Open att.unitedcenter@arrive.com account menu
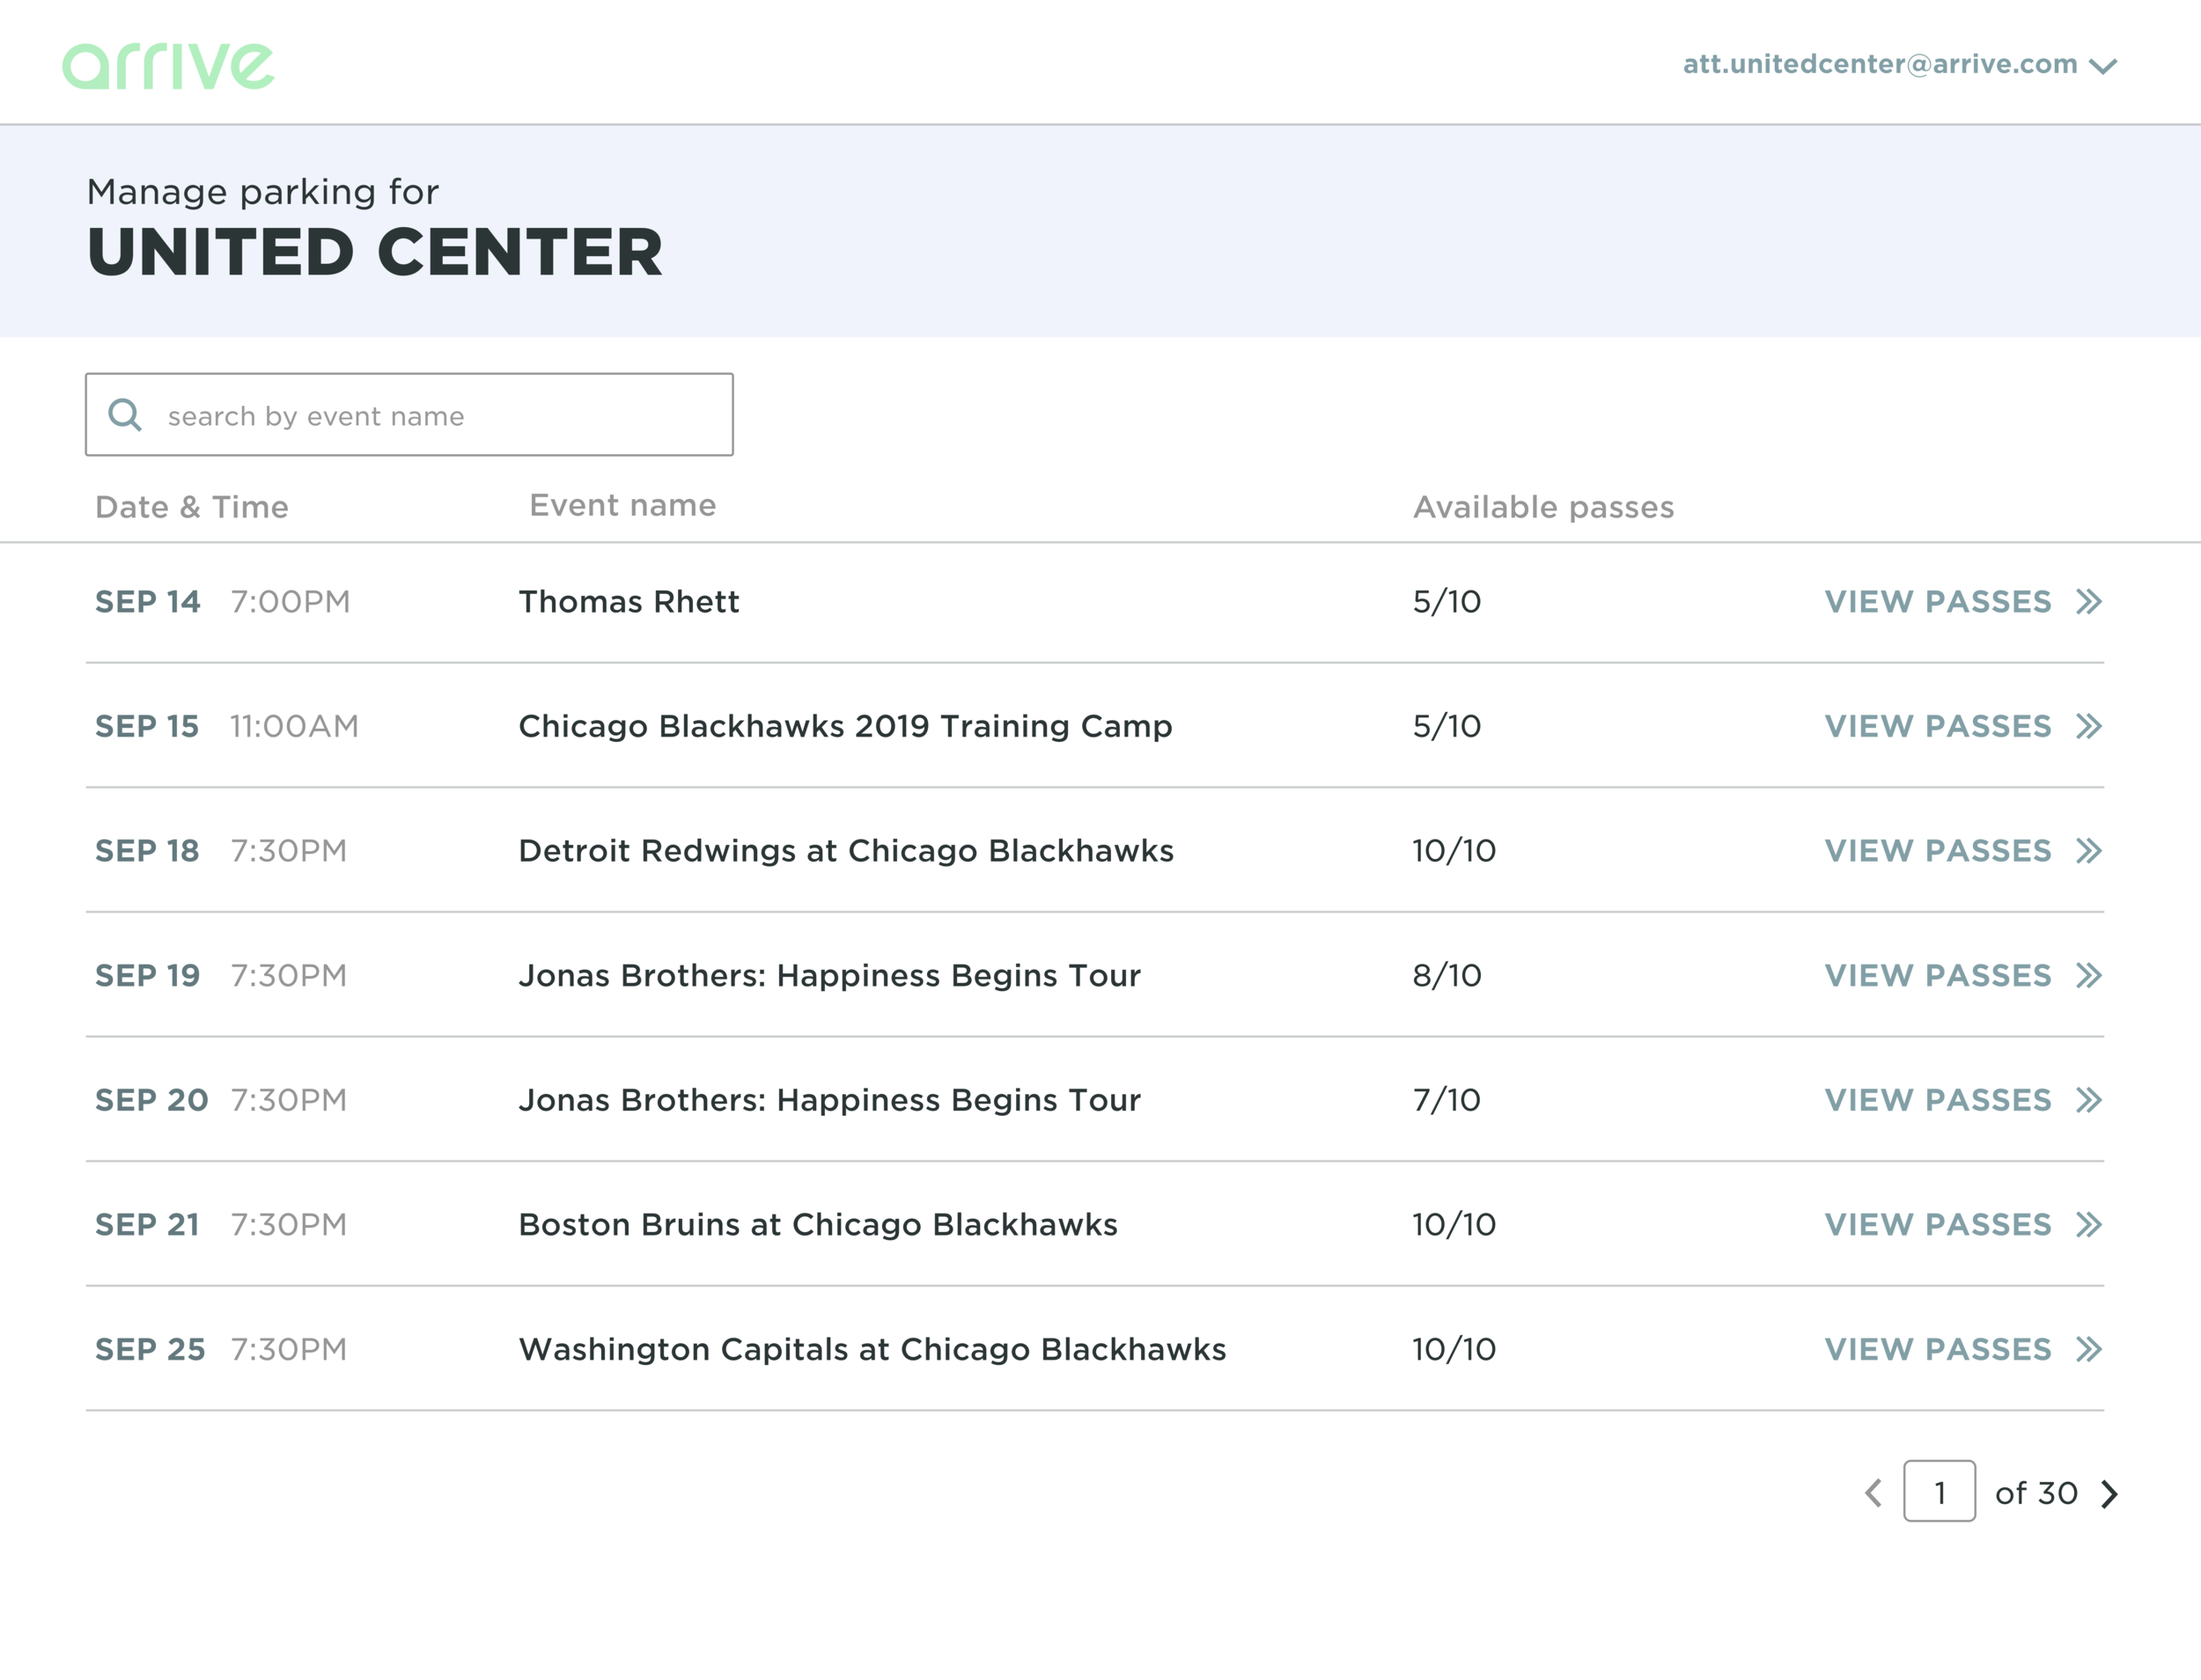2201x1680 pixels. (1900, 64)
